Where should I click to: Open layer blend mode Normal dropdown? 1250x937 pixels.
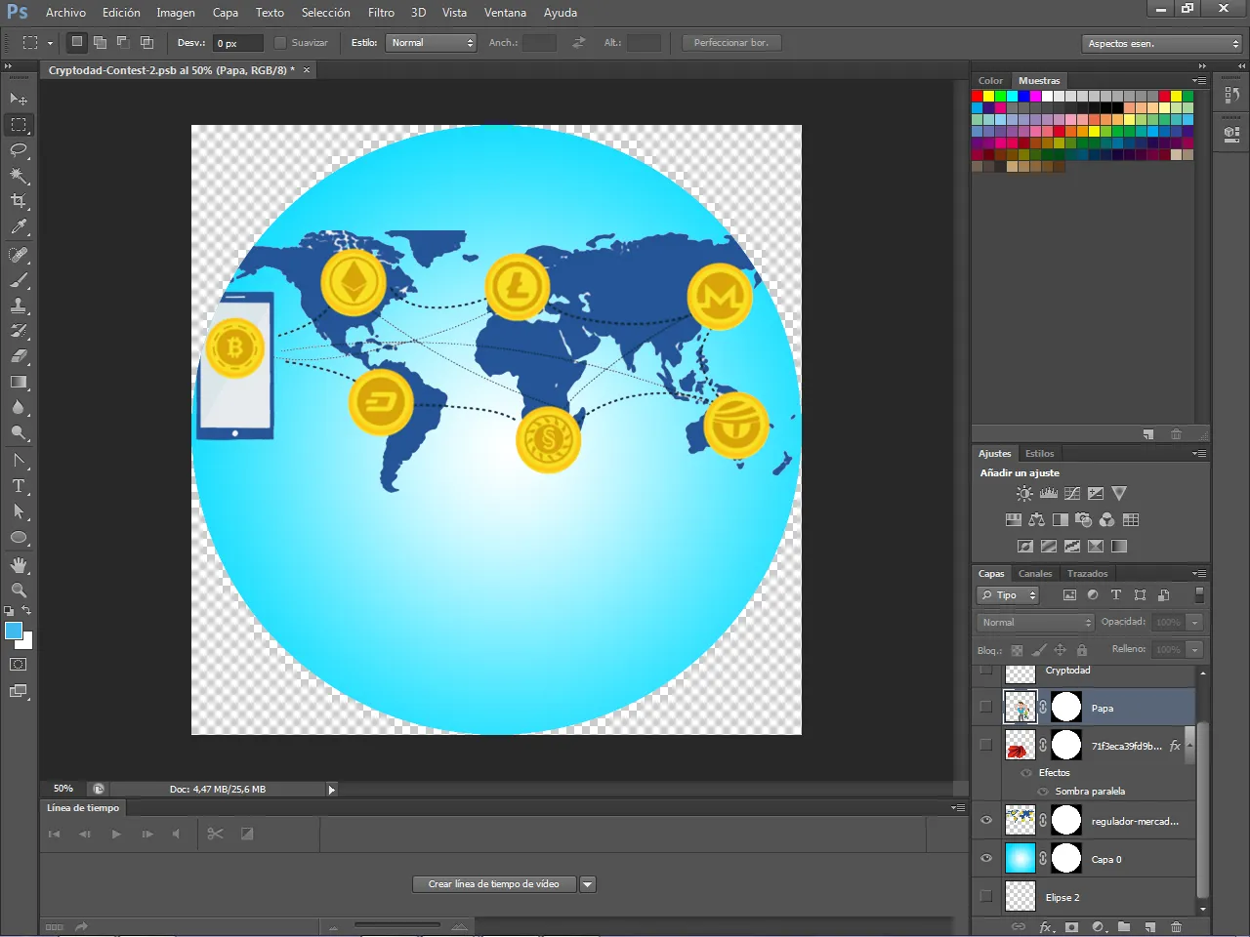[1035, 622]
